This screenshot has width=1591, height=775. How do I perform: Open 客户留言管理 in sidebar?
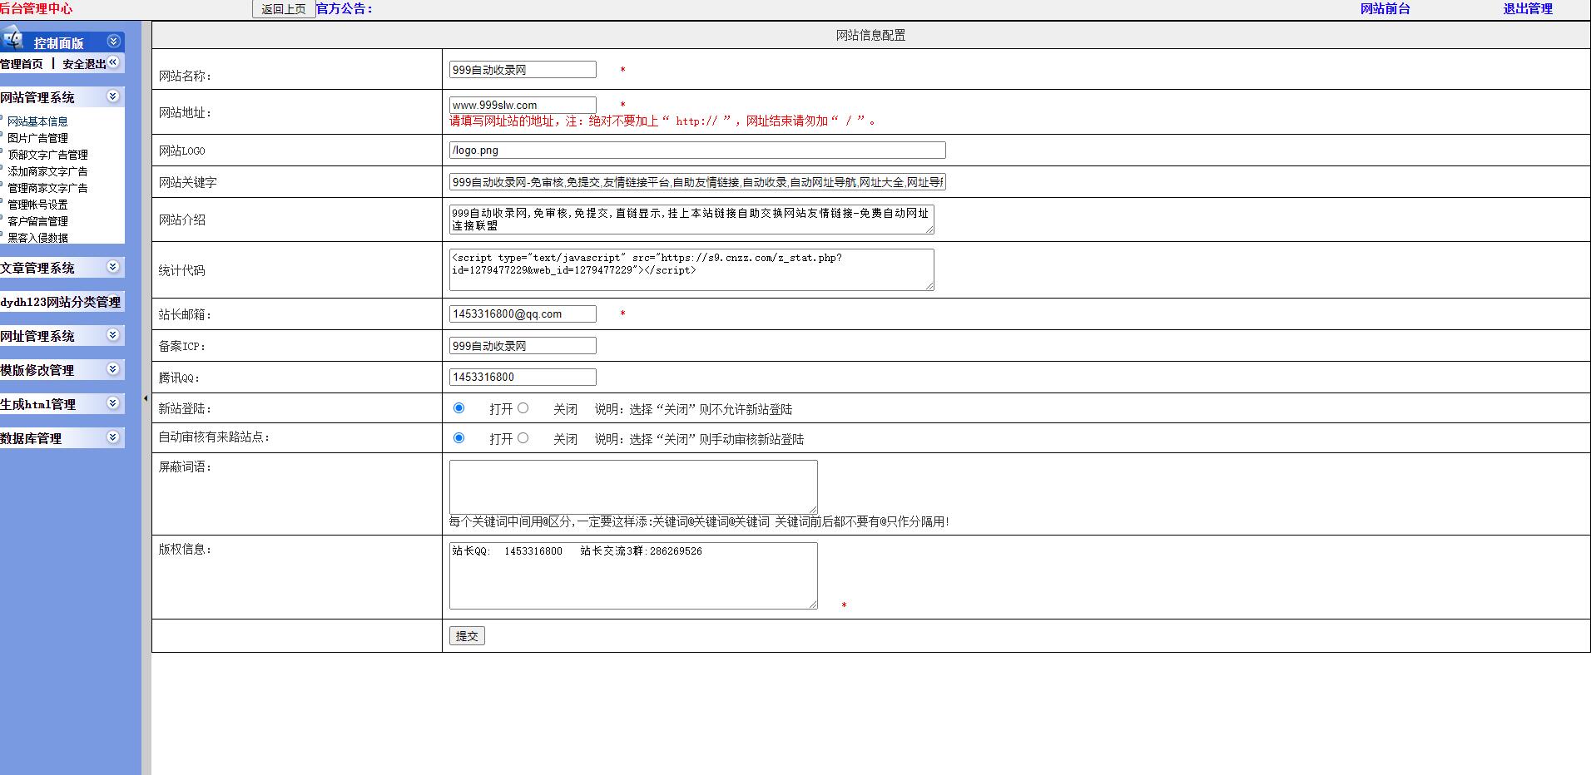37,221
